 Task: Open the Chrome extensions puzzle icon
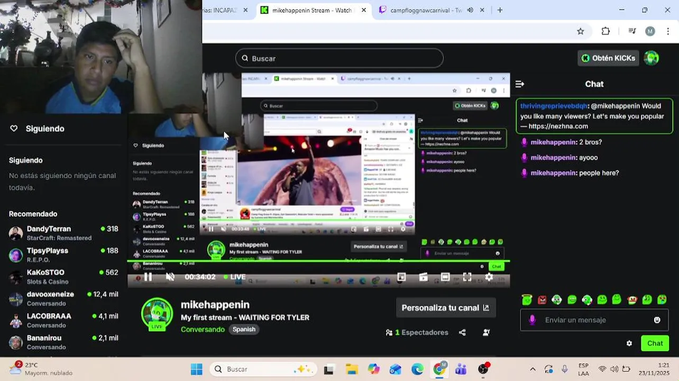606,31
